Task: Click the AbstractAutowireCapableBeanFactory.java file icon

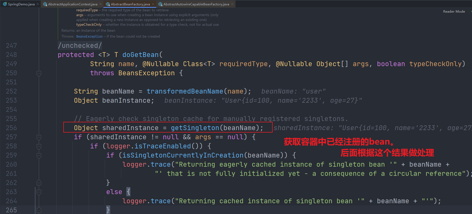Action: pyautogui.click(x=160, y=4)
